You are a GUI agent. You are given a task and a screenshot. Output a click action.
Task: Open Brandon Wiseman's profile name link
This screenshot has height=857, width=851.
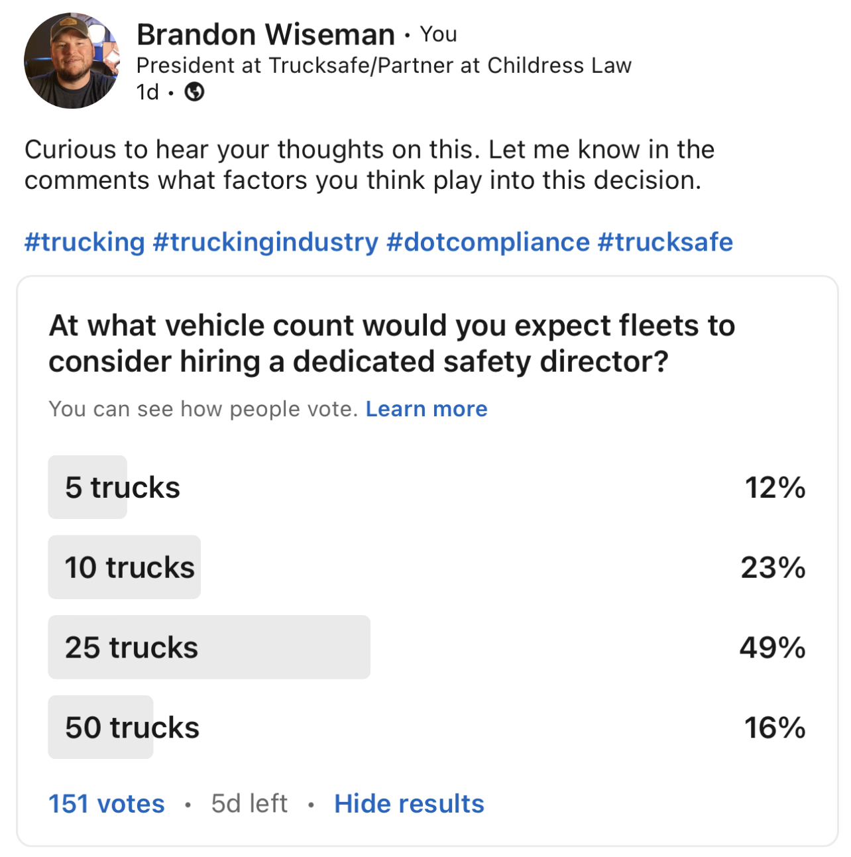[265, 34]
